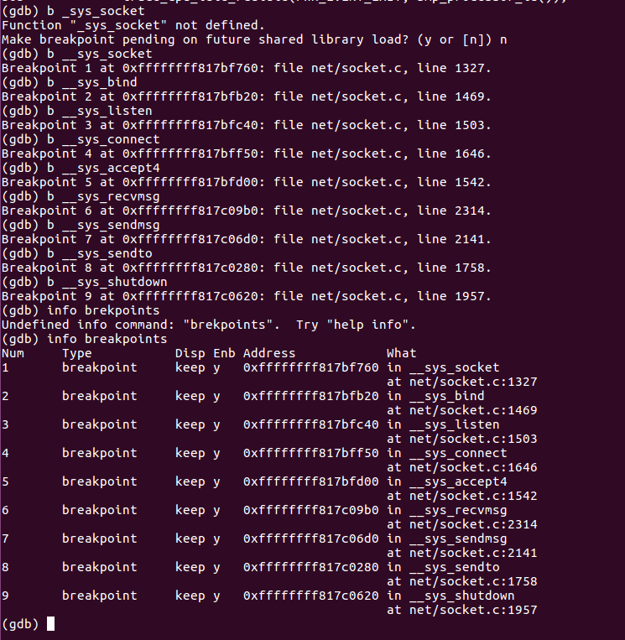Image resolution: width=625 pixels, height=640 pixels.
Task: Click the "Address" column header
Action: [x=269, y=353]
